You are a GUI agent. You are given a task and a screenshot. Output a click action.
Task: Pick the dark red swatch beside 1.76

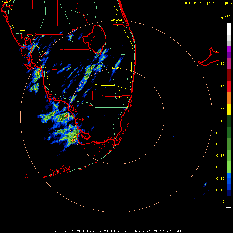pyautogui.click(x=229, y=75)
